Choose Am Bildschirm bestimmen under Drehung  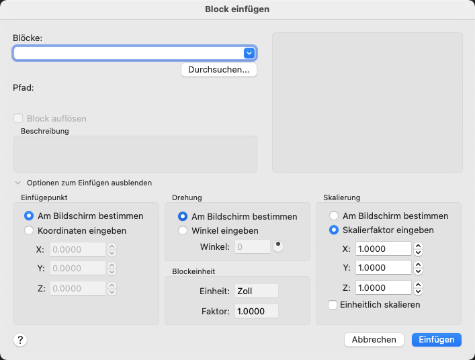click(183, 216)
